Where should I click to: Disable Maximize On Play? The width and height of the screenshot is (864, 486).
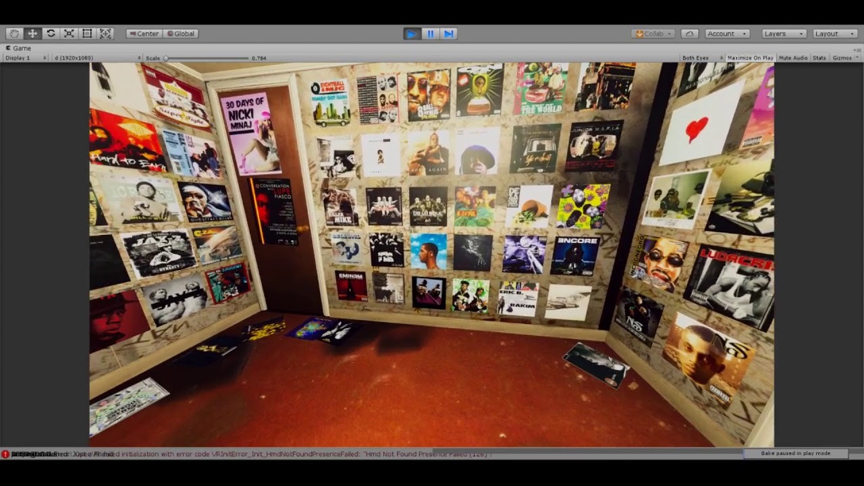pos(750,58)
